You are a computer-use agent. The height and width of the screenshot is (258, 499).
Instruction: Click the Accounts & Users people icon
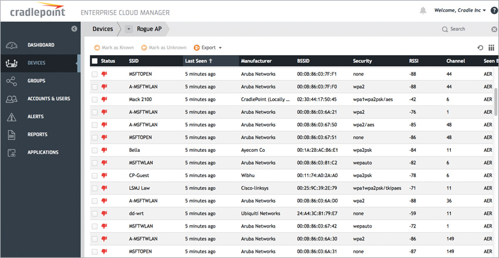pyautogui.click(x=12, y=99)
